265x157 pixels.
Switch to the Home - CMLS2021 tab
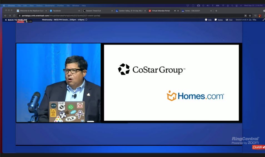coord(196,11)
